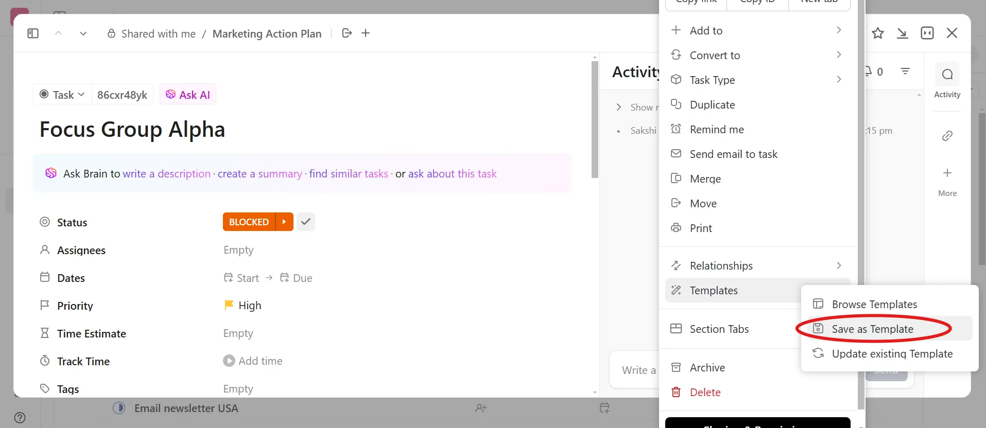Go to next task with down arrow
Viewport: 986px width, 428px height.
pos(83,33)
